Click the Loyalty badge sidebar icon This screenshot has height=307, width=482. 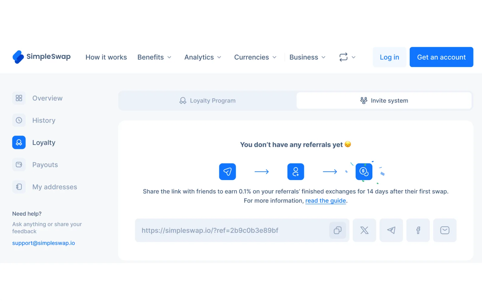(x=19, y=142)
